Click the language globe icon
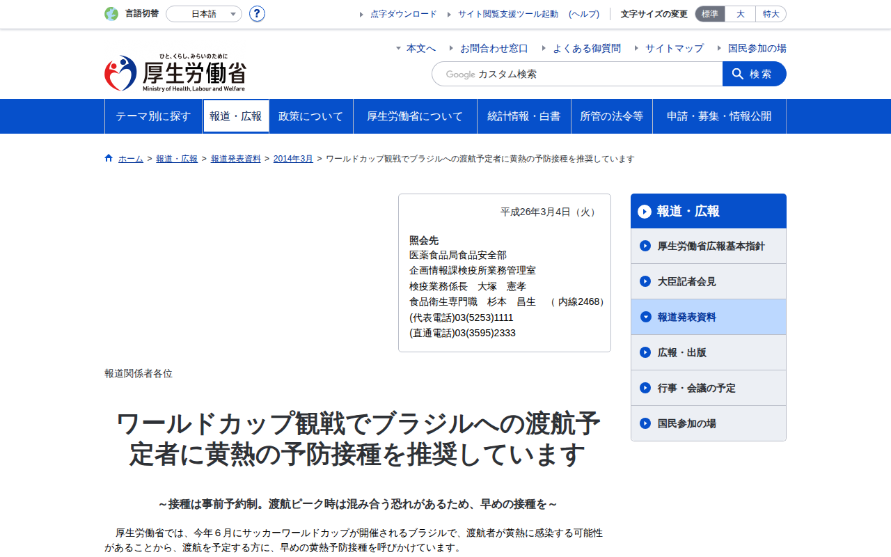This screenshot has width=891, height=557. pyautogui.click(x=111, y=14)
